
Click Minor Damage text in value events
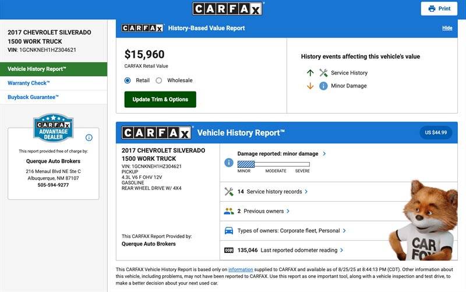pyautogui.click(x=348, y=86)
